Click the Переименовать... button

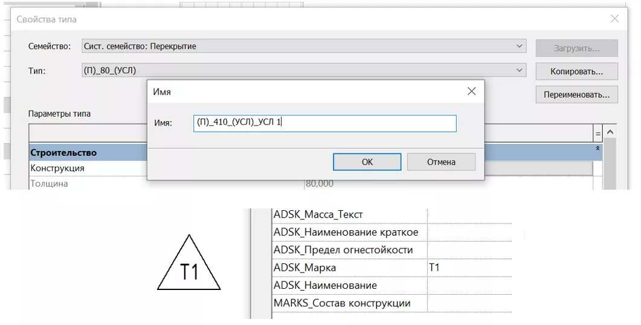[576, 95]
